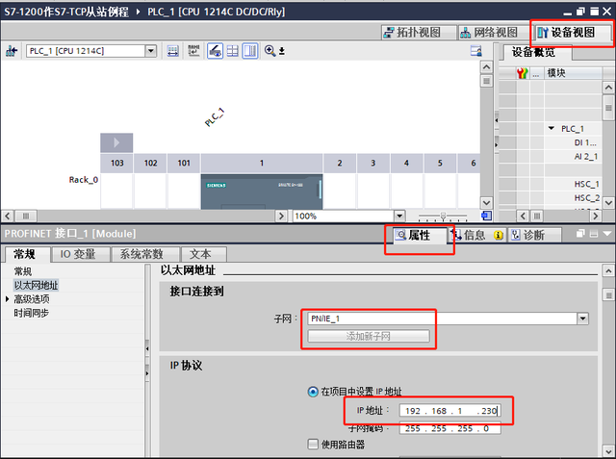The height and width of the screenshot is (459, 616).
Task: Click the CPU 1214C module image
Action: [262, 191]
